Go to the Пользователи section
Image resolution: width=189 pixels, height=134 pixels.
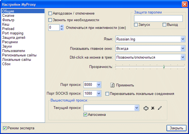click(13, 51)
